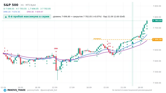Click the 21.09 date axis label

pyautogui.click(x=123, y=87)
